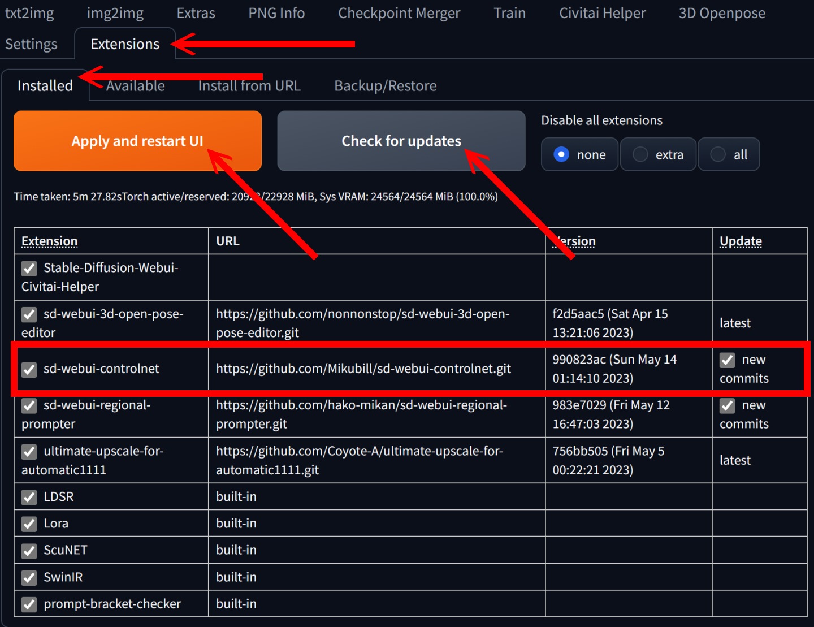Toggle the Stable-Diffusion-Webui-Civitai-Helper extension checkbox
This screenshot has height=627, width=814.
(29, 268)
